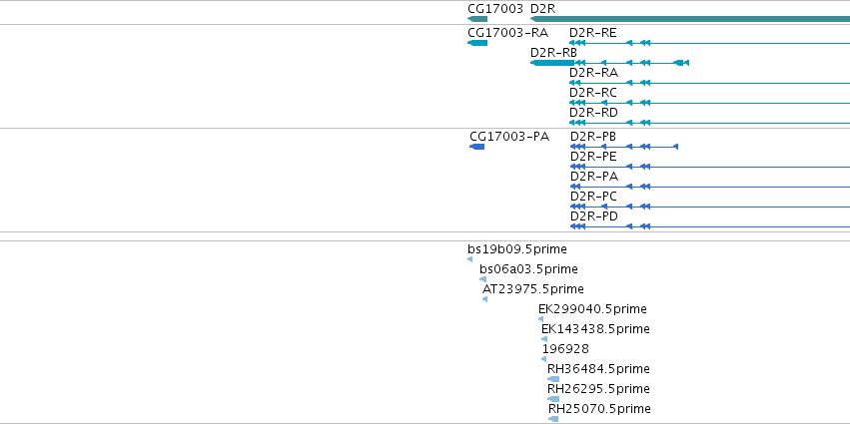Click the RH26295.5prime EST label
Screen dimensions: 850x424
point(598,389)
